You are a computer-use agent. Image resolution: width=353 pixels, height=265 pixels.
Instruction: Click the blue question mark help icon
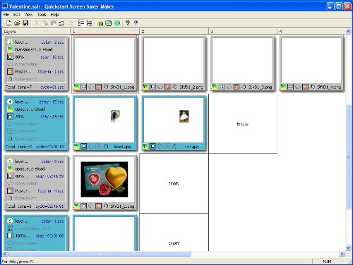point(136,23)
